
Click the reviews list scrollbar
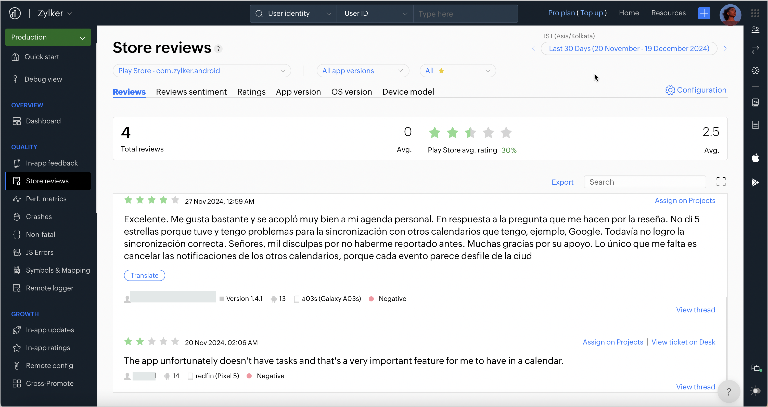pos(726,337)
